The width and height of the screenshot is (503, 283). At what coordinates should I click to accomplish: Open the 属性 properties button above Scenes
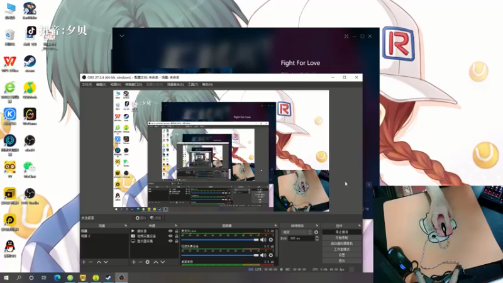[140, 218]
